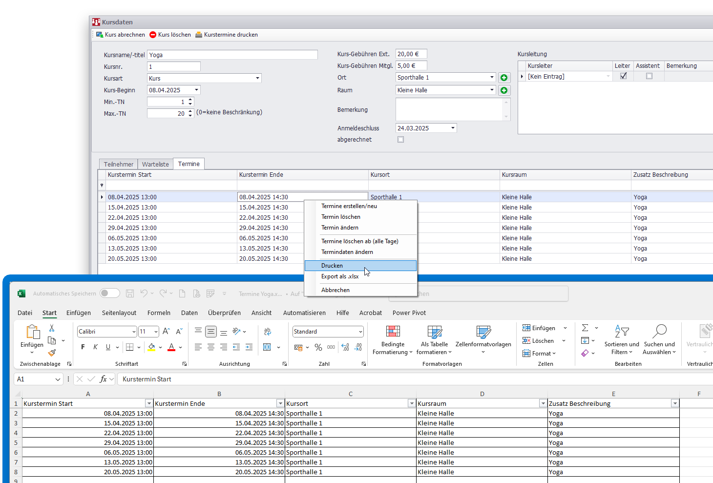713x483 pixels.
Task: Turn on Automatisches Speichern toggle
Action: [110, 294]
